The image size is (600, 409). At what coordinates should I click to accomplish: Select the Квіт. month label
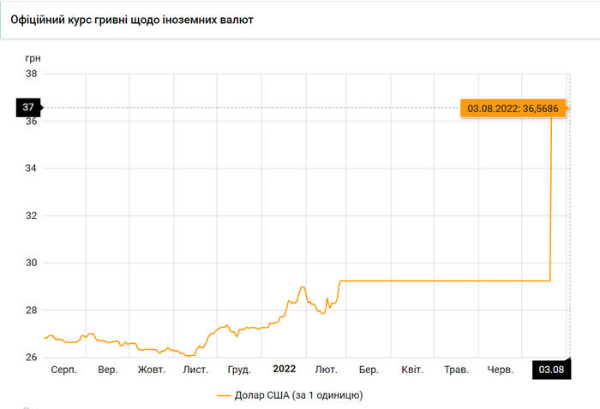[412, 370]
